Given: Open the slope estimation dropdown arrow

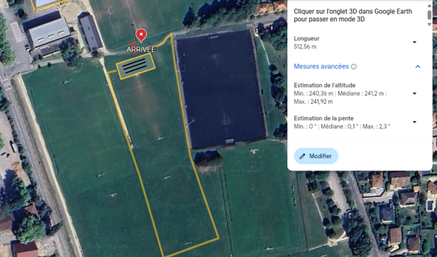Looking at the screenshot, I should 414,122.
